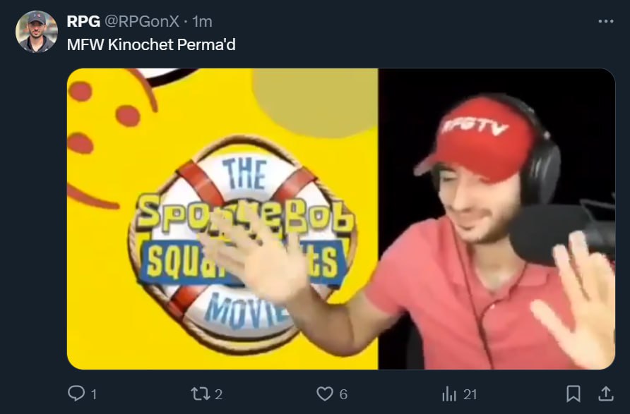This screenshot has height=414, width=630.
Task: Click the repost count number 2
Action: click(x=218, y=395)
